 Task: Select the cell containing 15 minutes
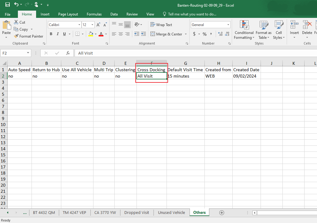[x=185, y=76]
